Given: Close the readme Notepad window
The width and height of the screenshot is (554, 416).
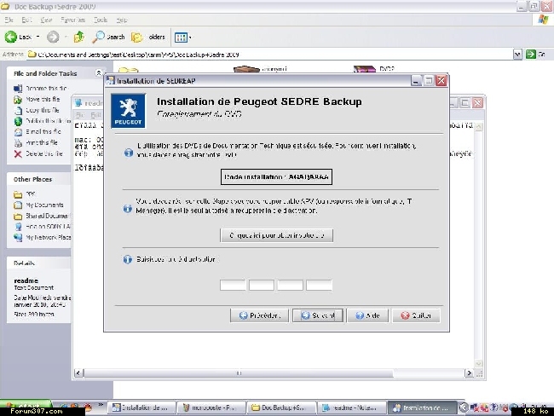Looking at the screenshot, I should 477,103.
